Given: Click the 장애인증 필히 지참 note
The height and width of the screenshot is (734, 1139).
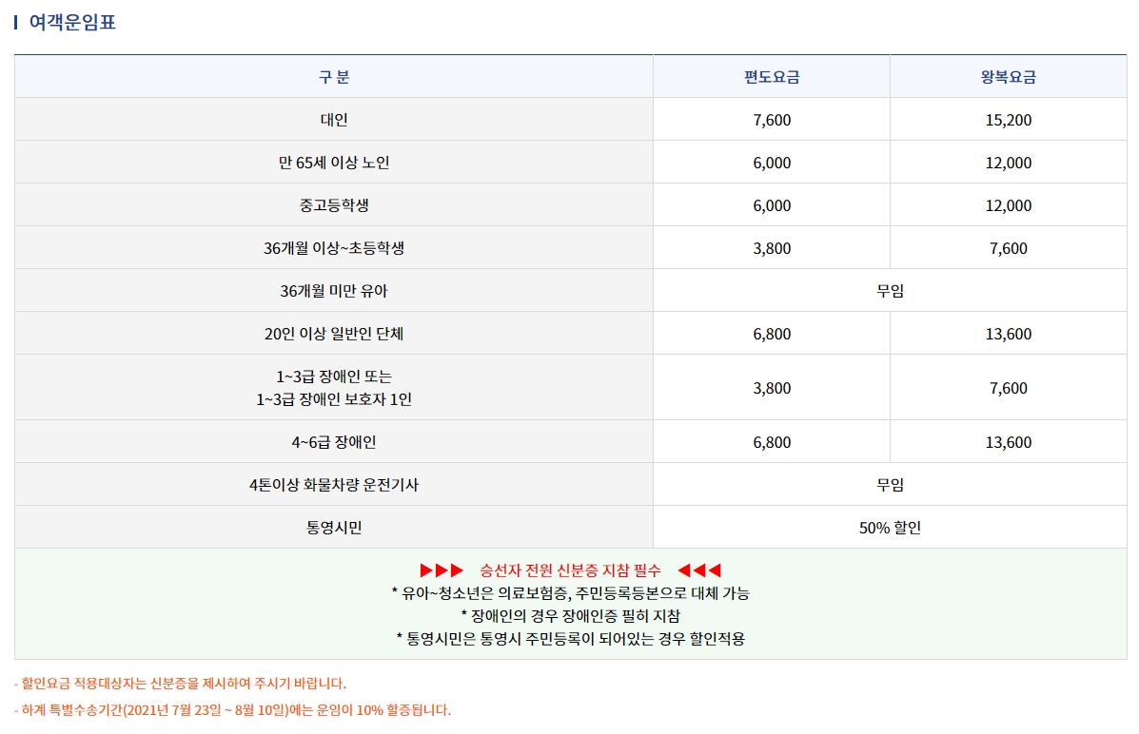Looking at the screenshot, I should (x=569, y=614).
